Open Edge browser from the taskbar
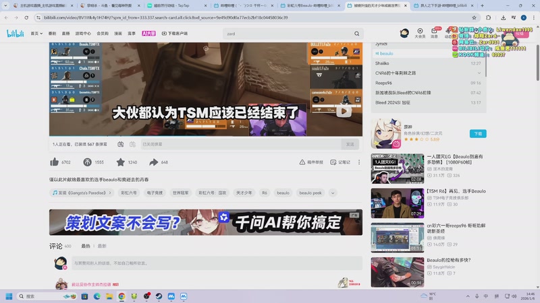This screenshot has height=303, width=540. [x=97, y=296]
